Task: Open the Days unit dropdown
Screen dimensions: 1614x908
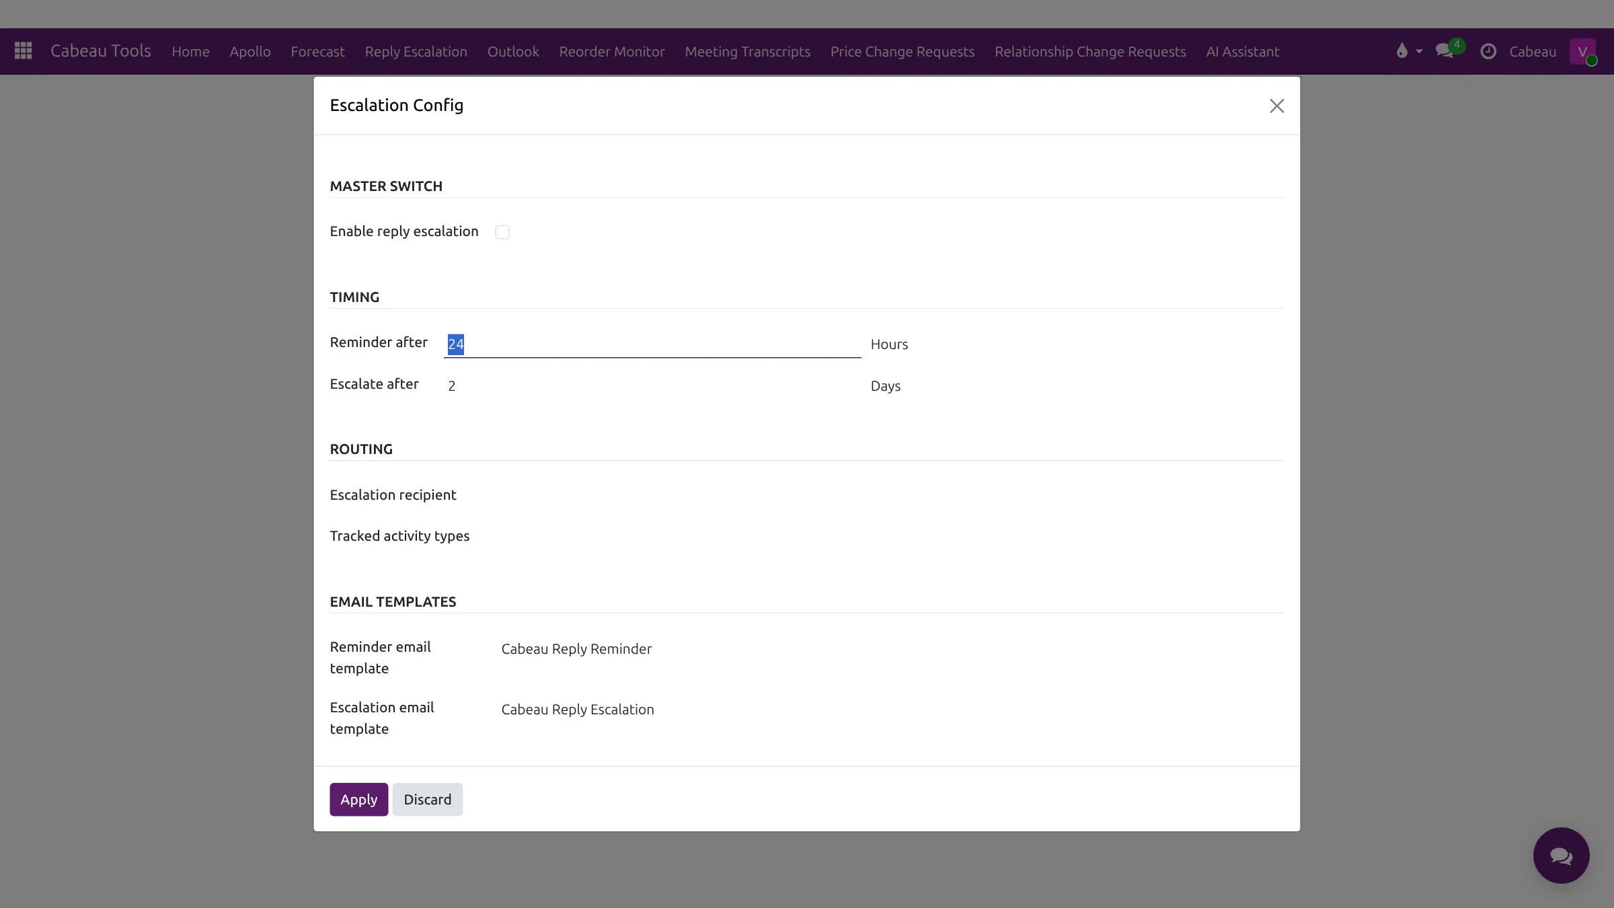Action: click(1076, 386)
